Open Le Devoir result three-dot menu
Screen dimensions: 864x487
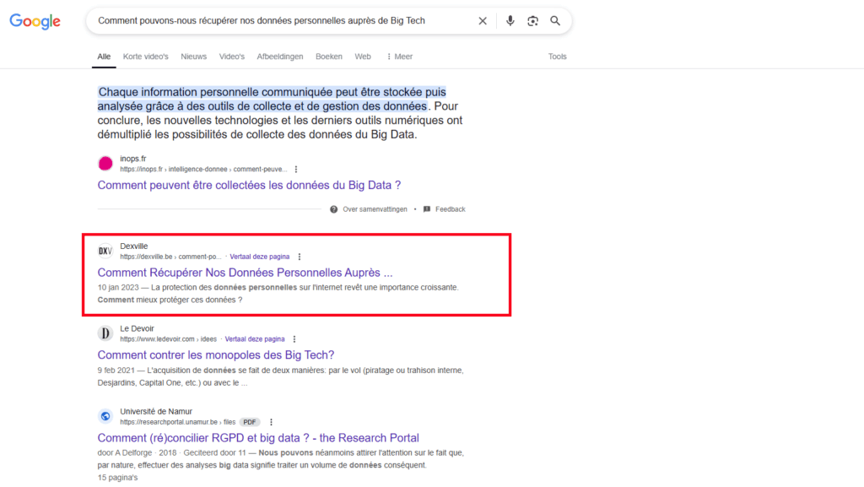pos(294,339)
